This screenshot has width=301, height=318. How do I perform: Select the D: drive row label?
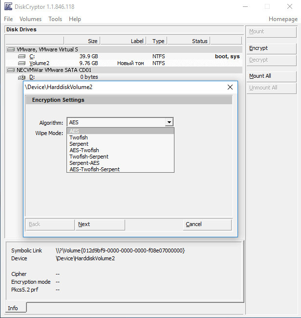point(32,77)
